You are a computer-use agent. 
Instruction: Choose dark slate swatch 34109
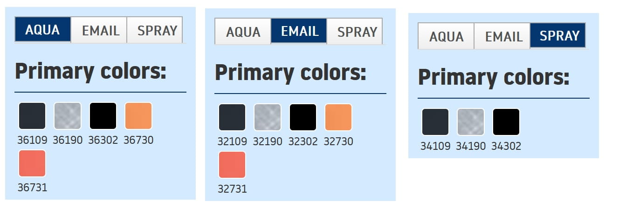435,122
